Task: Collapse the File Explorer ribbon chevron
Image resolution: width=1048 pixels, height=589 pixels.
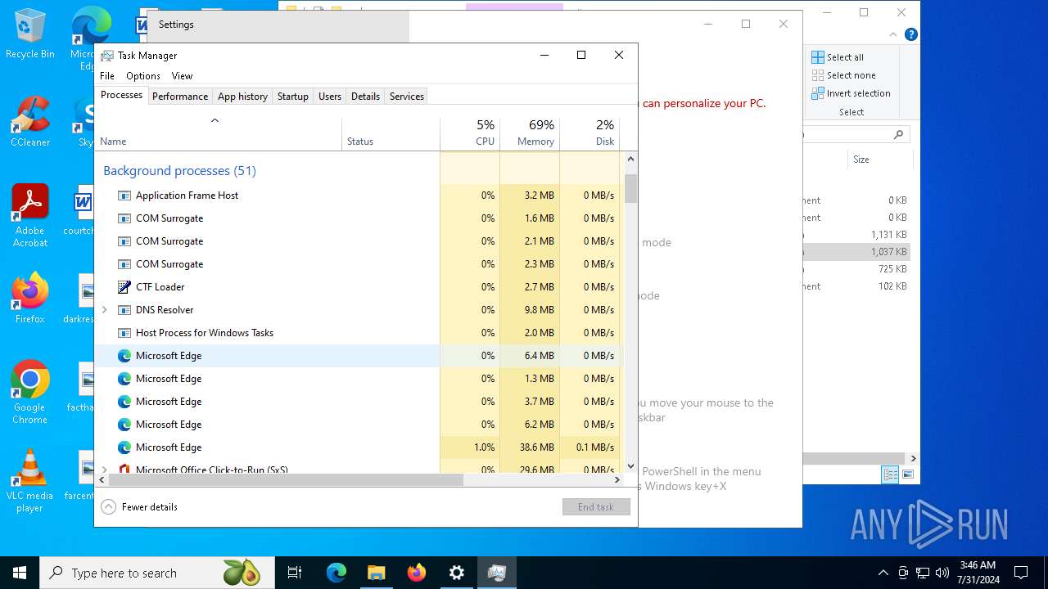Action: point(893,34)
